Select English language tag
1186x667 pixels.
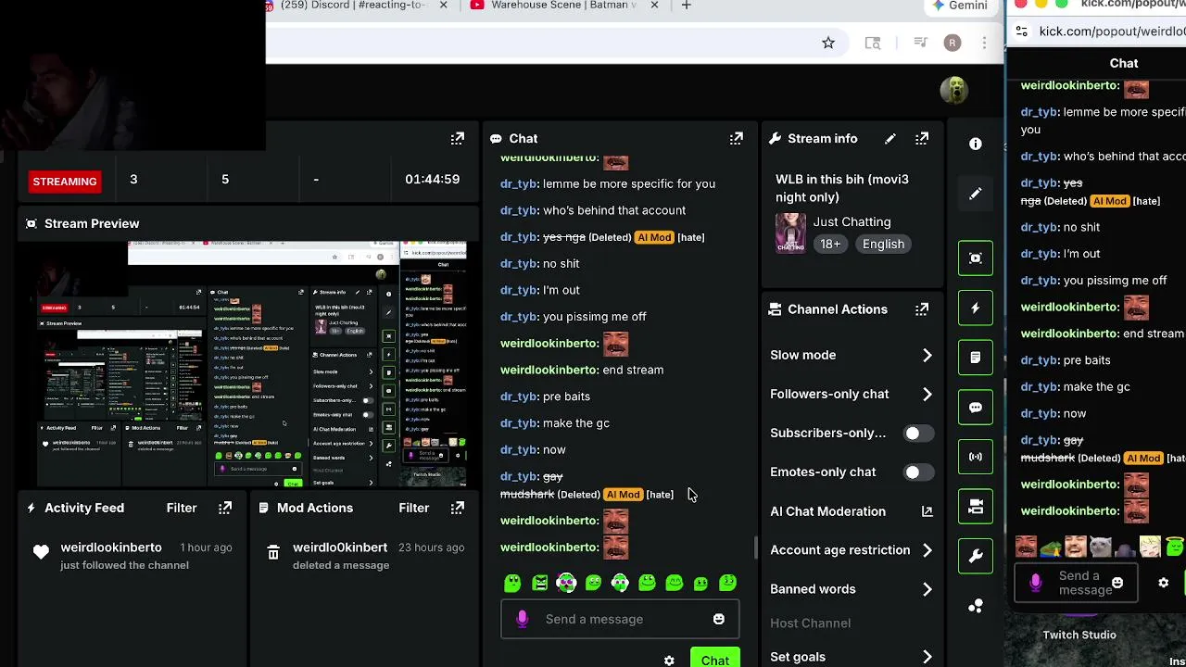[x=883, y=244]
